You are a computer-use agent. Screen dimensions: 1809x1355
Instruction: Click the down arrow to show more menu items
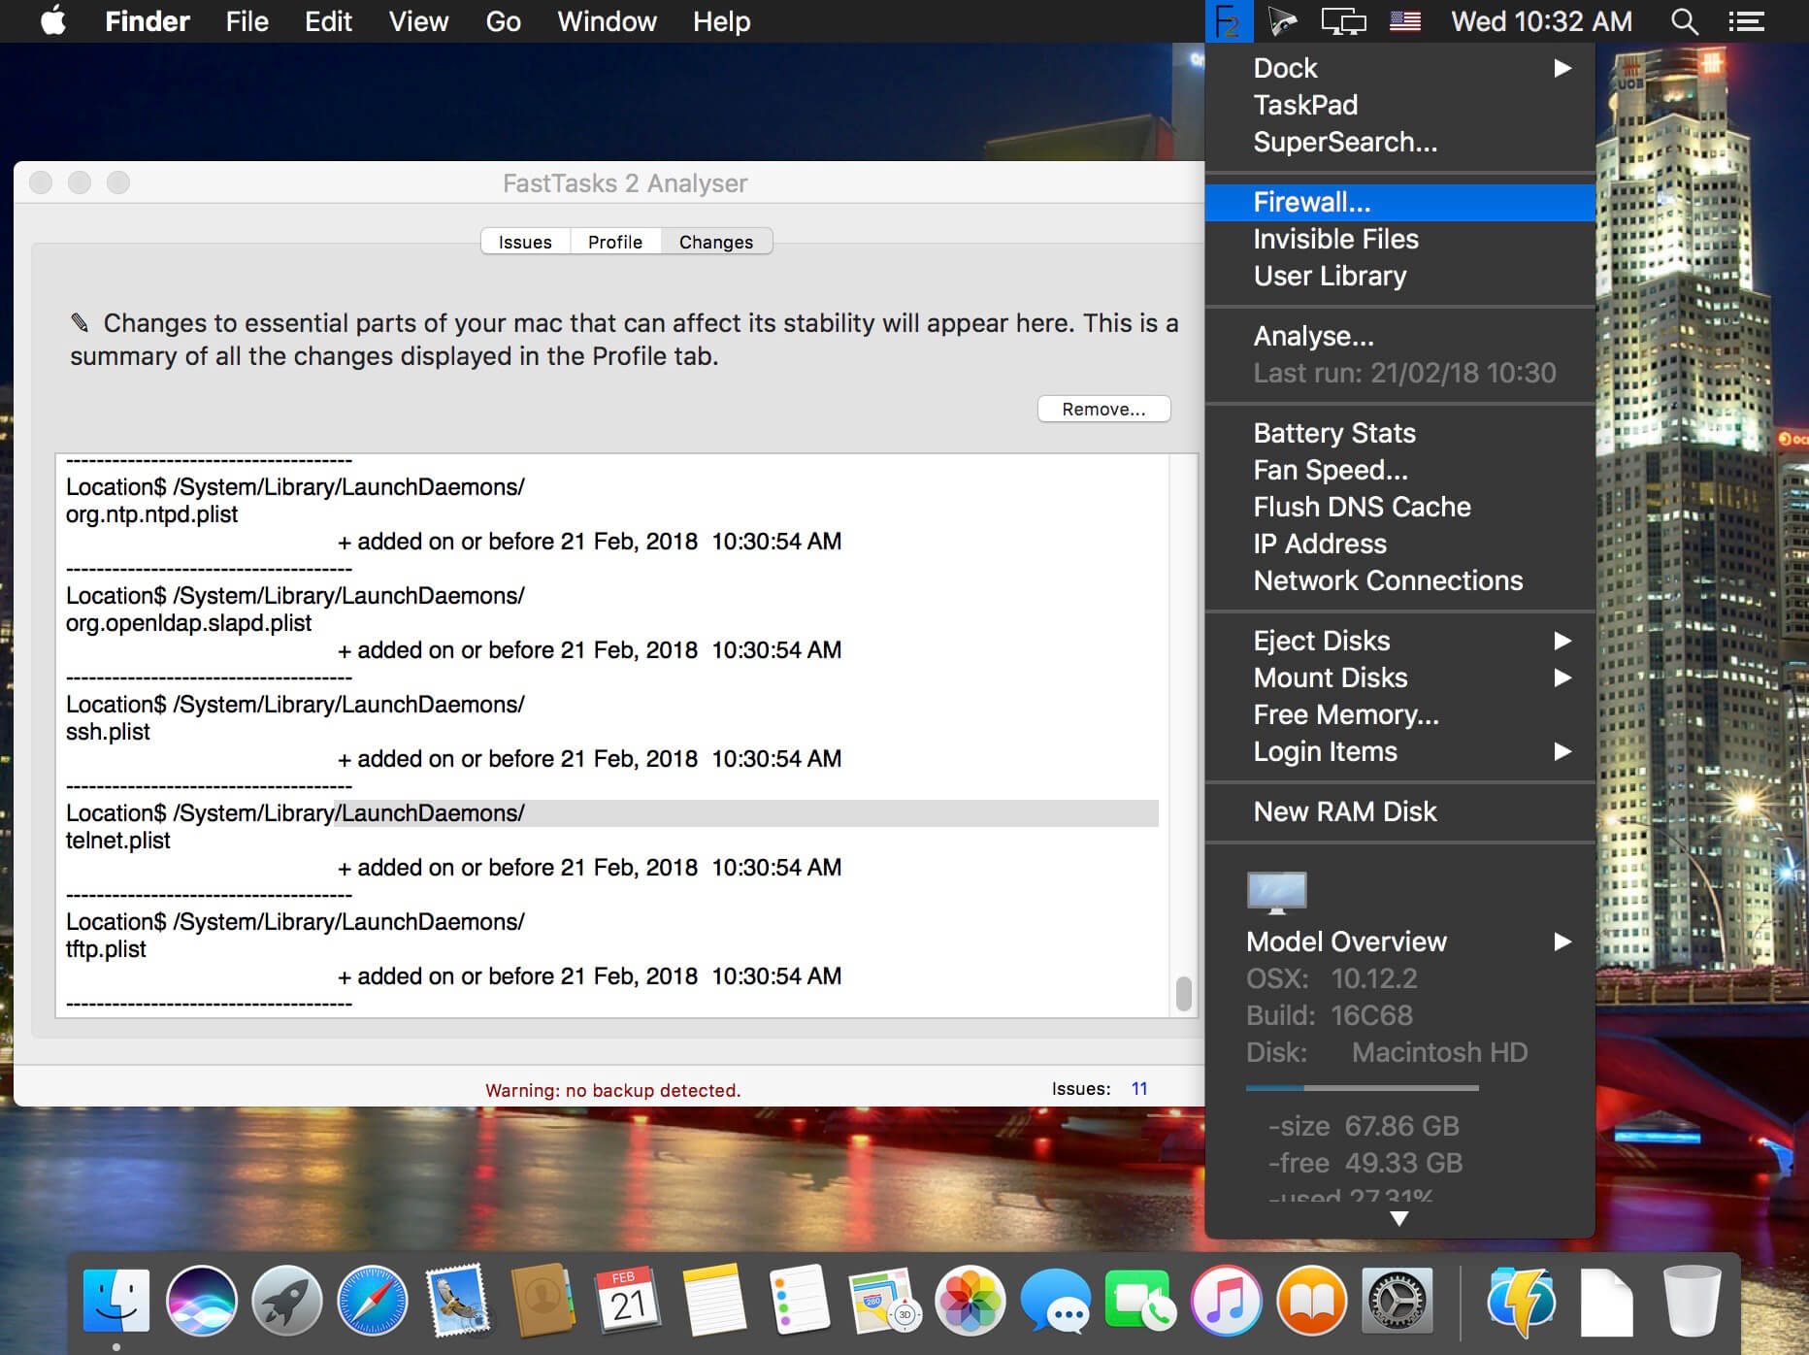click(1399, 1219)
